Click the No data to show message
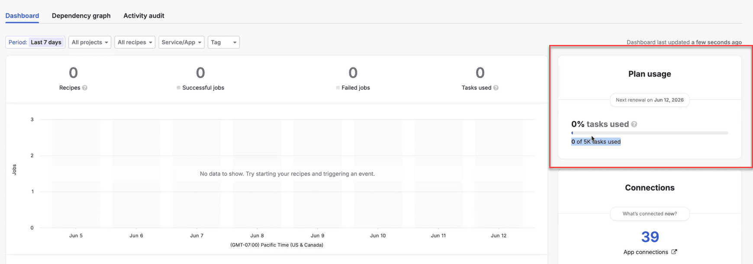The height and width of the screenshot is (264, 753). pos(287,174)
